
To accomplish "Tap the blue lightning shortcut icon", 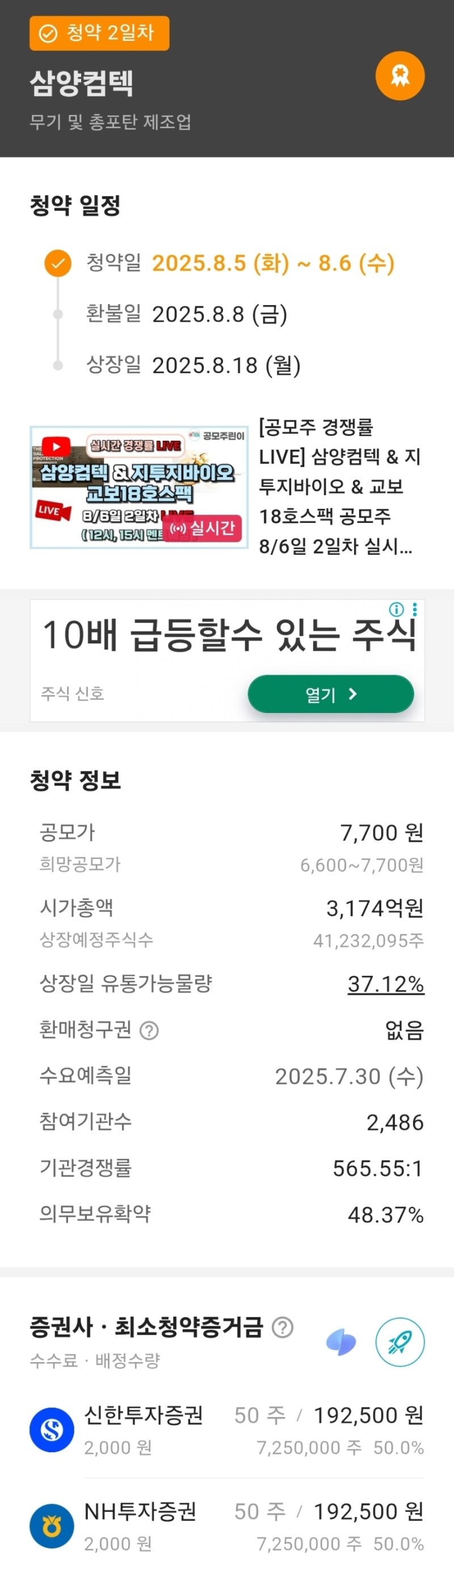I will [x=340, y=1342].
